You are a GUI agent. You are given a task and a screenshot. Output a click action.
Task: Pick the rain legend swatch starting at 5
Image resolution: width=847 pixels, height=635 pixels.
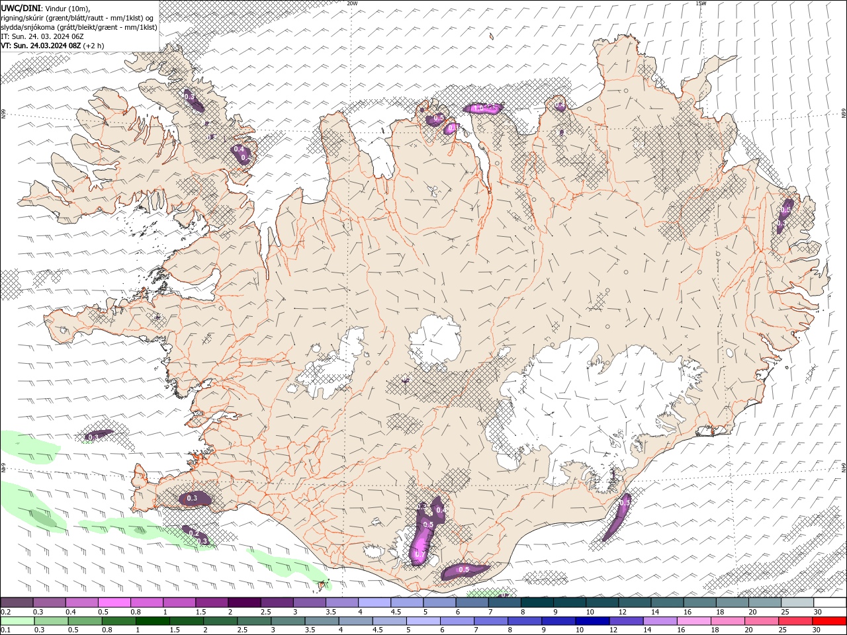point(422,621)
